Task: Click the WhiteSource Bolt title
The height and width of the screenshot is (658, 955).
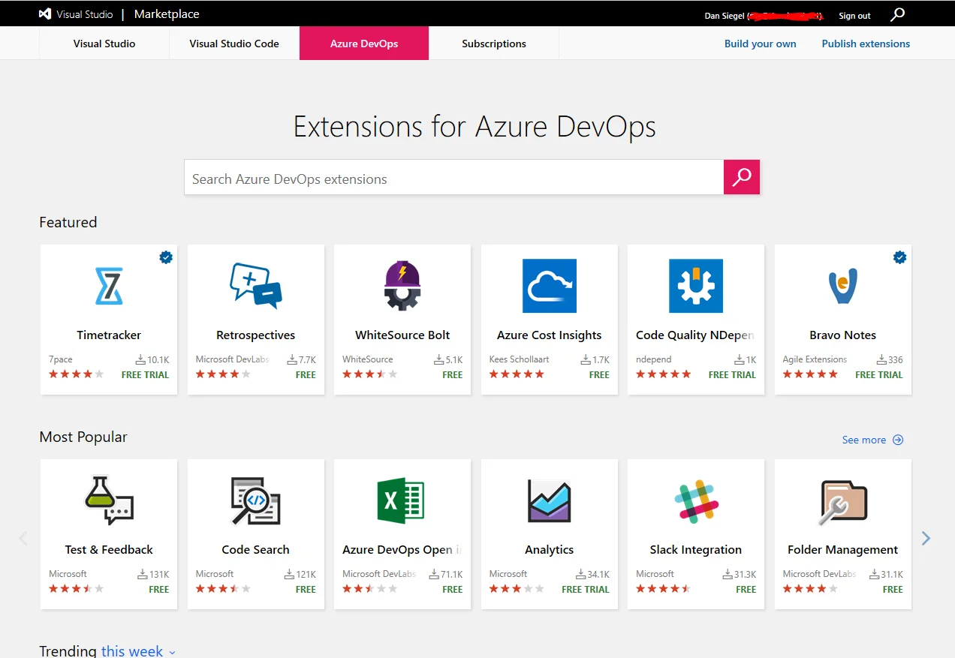Action: [x=402, y=335]
